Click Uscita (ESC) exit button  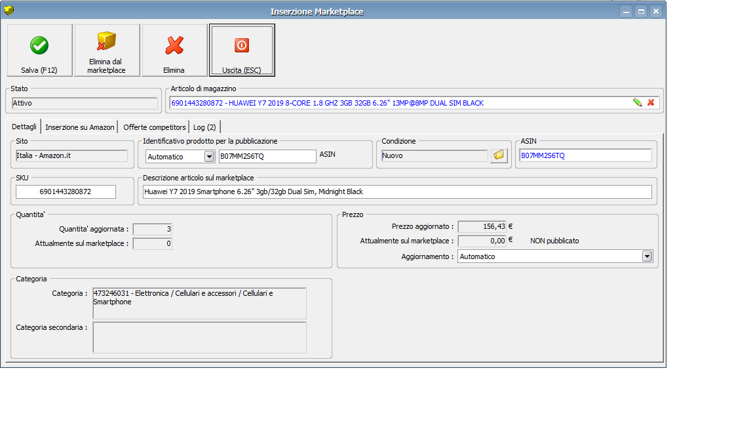coord(242,50)
